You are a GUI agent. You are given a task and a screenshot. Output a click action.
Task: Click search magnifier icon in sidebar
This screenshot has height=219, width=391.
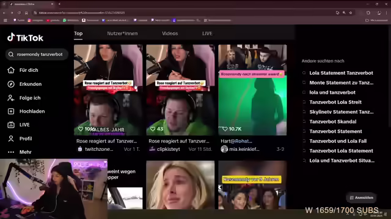coord(11,54)
